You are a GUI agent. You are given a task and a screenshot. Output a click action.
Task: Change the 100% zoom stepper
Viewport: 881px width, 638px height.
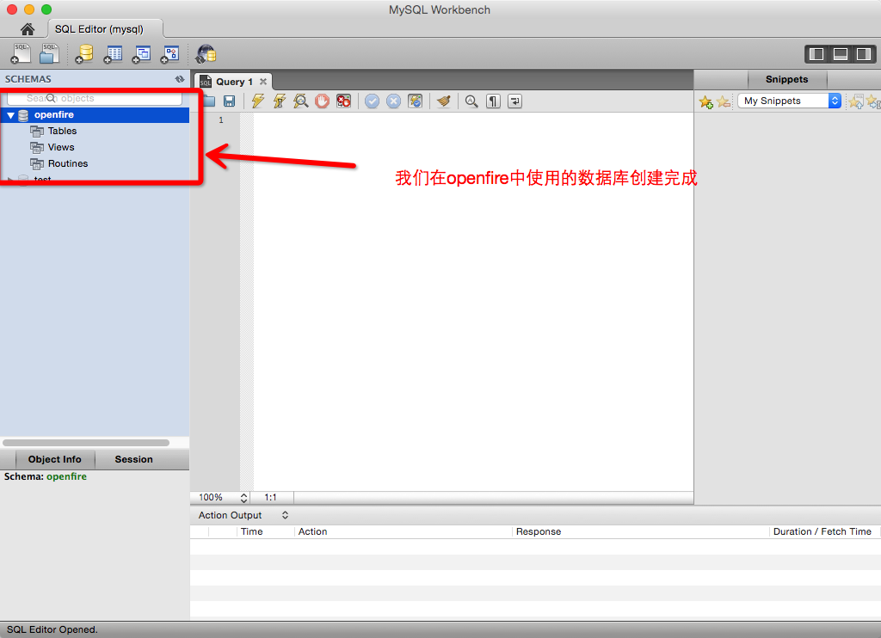click(x=243, y=498)
